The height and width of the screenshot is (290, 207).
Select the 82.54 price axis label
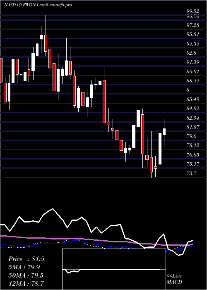(193, 118)
